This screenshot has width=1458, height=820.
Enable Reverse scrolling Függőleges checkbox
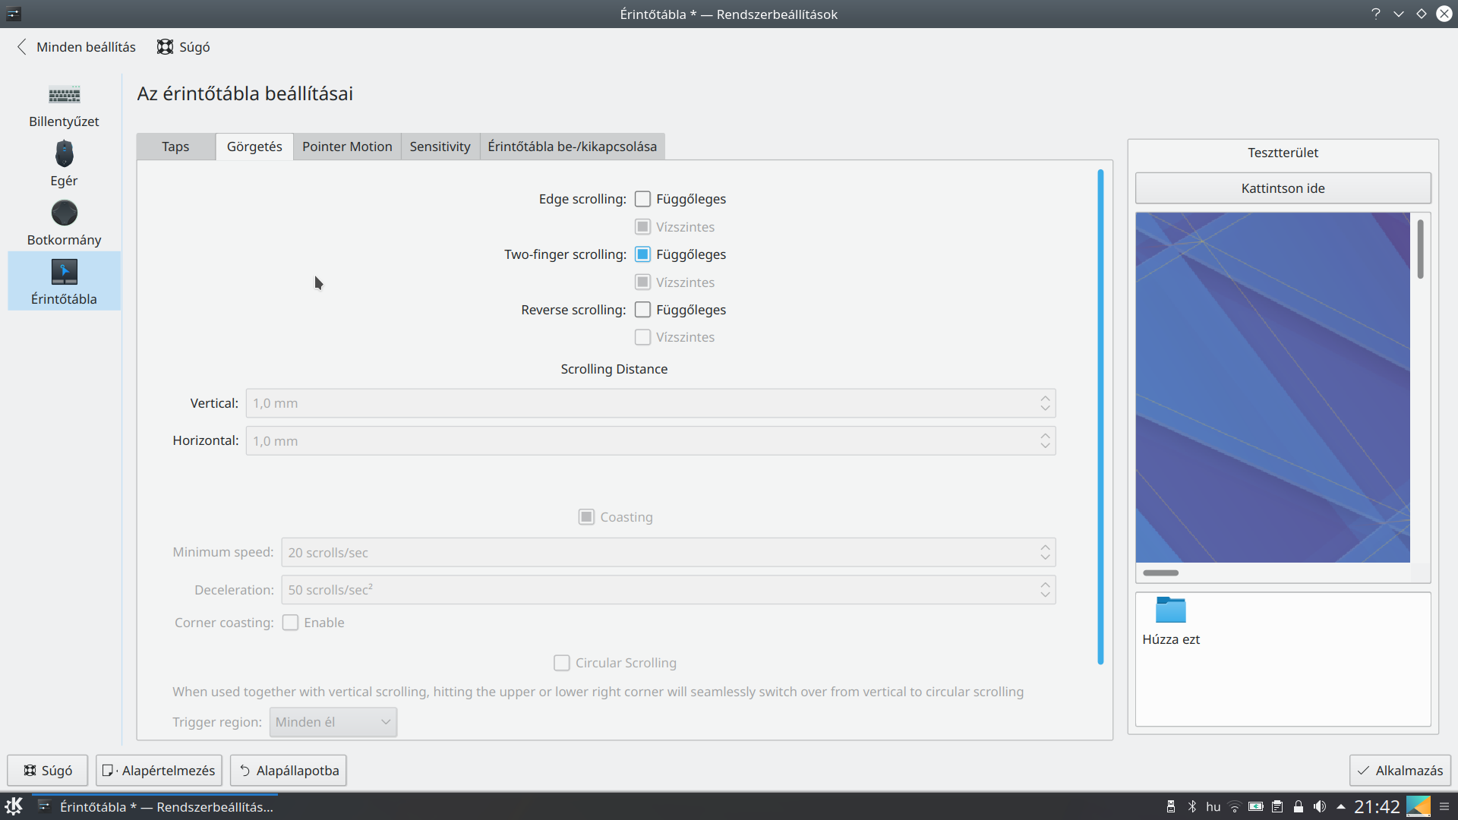(x=642, y=310)
